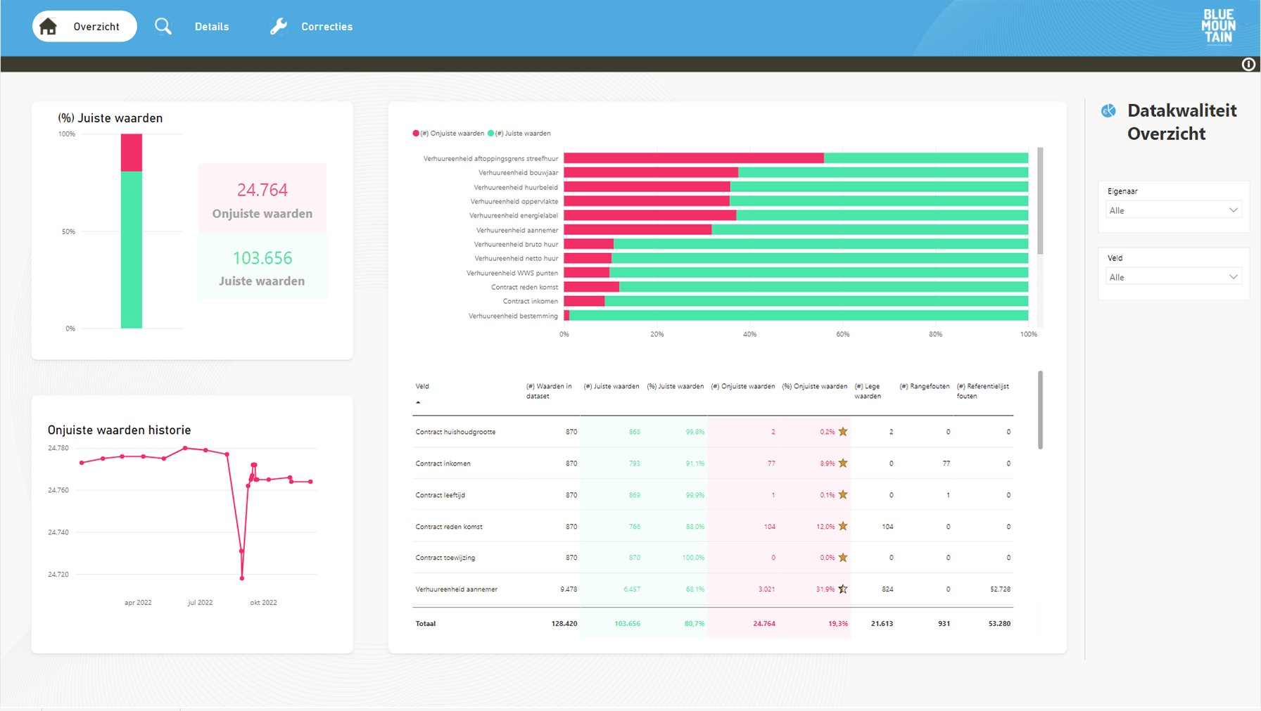This screenshot has width=1261, height=711.
Task: Click the 103.656 Juiste waarden card
Action: 262,267
